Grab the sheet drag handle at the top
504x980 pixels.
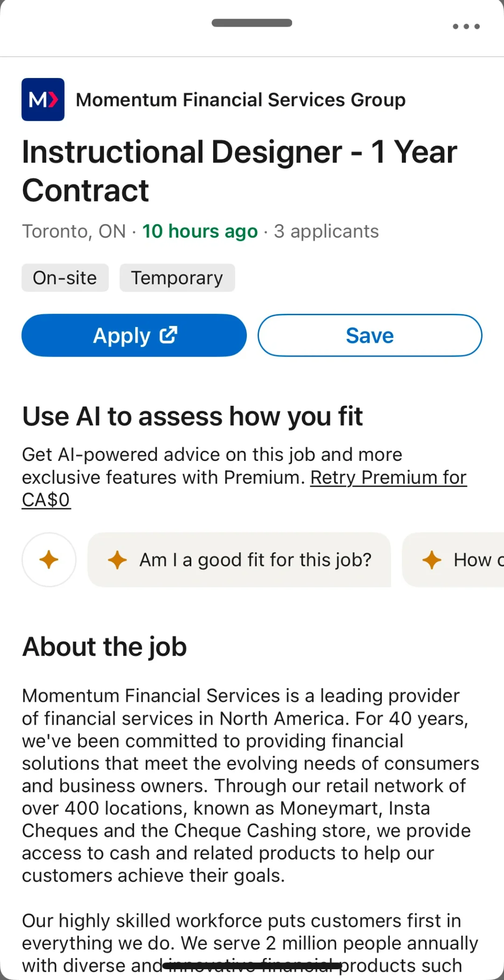(252, 23)
